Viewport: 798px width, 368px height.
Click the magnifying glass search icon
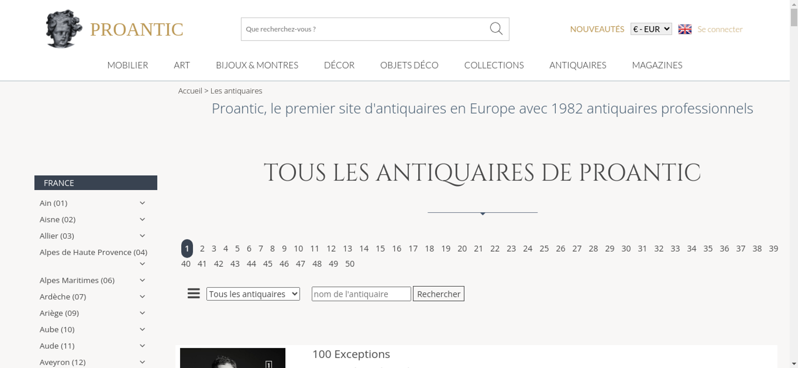click(496, 29)
